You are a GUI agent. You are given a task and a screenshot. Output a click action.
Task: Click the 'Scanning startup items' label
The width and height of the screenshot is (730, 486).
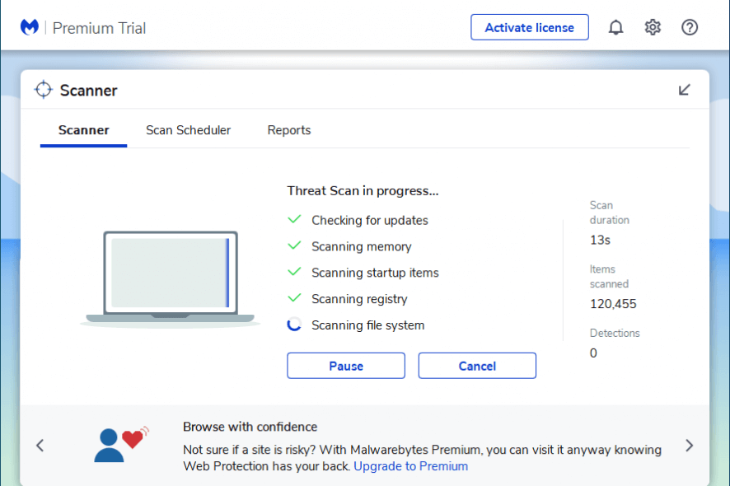pyautogui.click(x=375, y=273)
